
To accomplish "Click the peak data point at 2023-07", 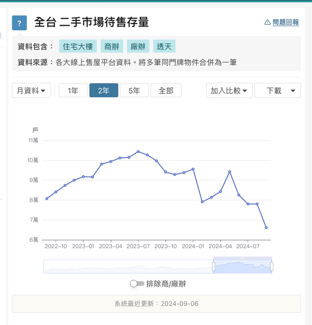I will (x=138, y=152).
